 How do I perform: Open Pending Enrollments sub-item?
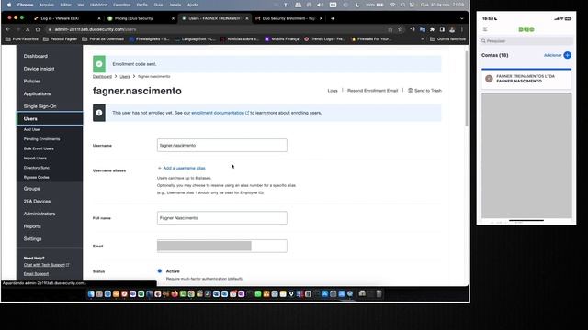coord(41,139)
